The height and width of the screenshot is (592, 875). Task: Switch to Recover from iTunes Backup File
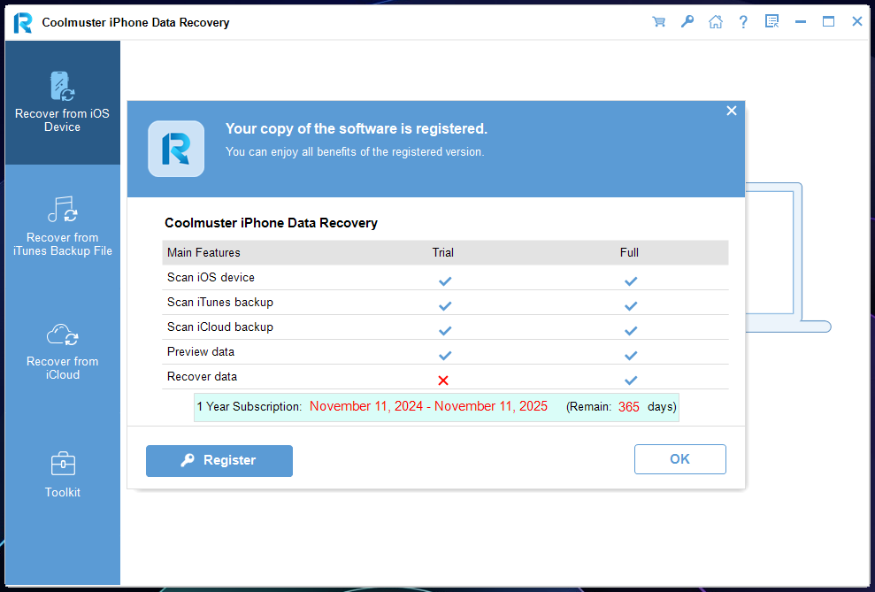click(x=62, y=227)
